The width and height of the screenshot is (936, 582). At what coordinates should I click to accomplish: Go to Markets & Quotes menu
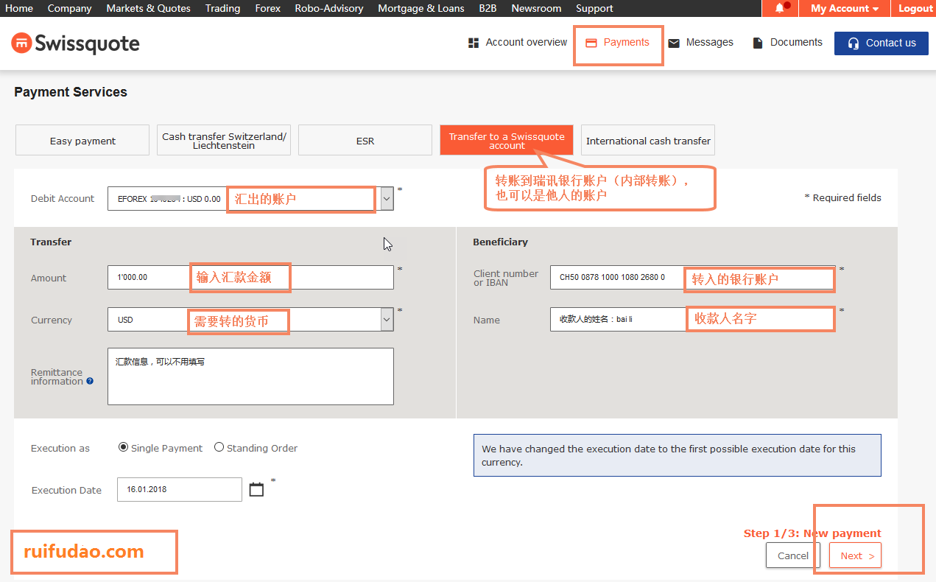tap(148, 8)
